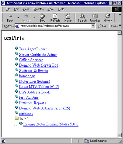Open the View menu
This screenshot has width=123, height=144.
coord(26,9)
